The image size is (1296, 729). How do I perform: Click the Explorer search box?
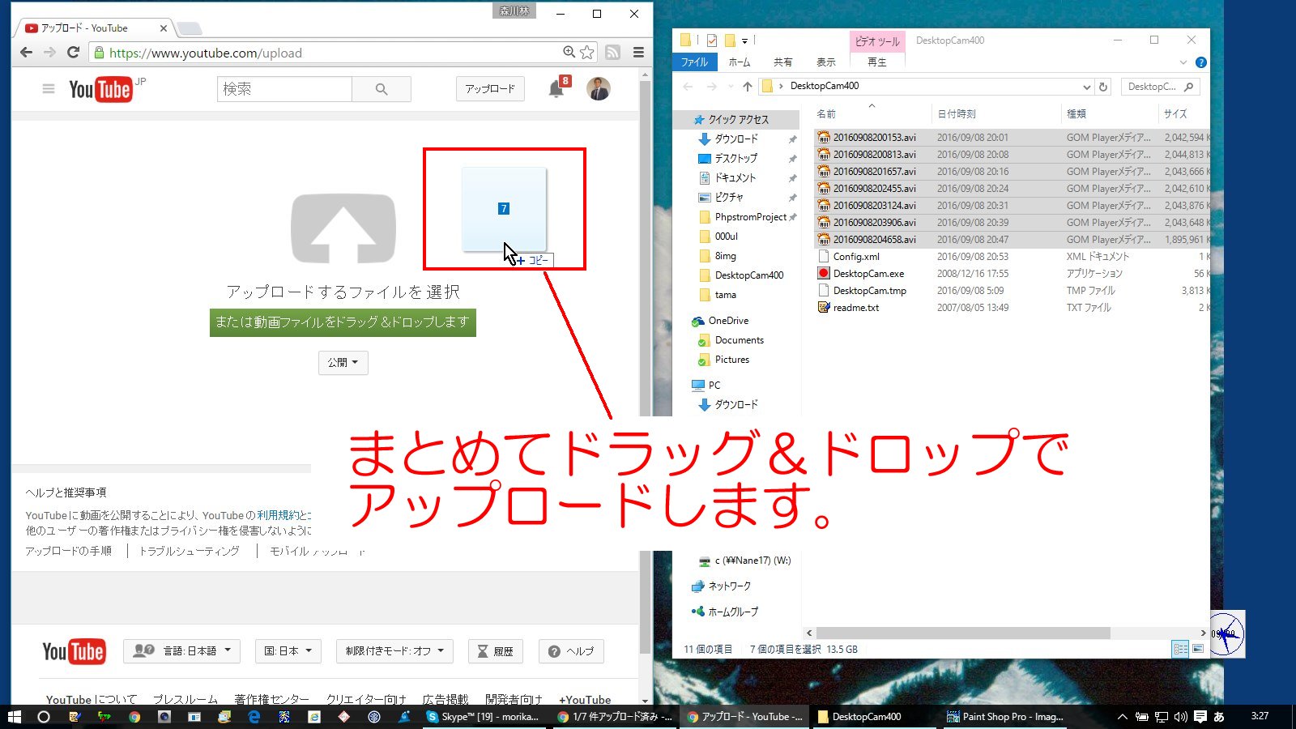(1160, 87)
